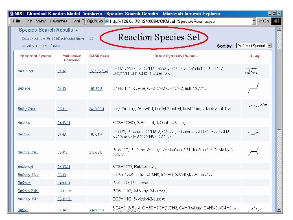Expand the address bar dropdown arrow
Viewport: 293px width, 220px height.
pos(254,21)
